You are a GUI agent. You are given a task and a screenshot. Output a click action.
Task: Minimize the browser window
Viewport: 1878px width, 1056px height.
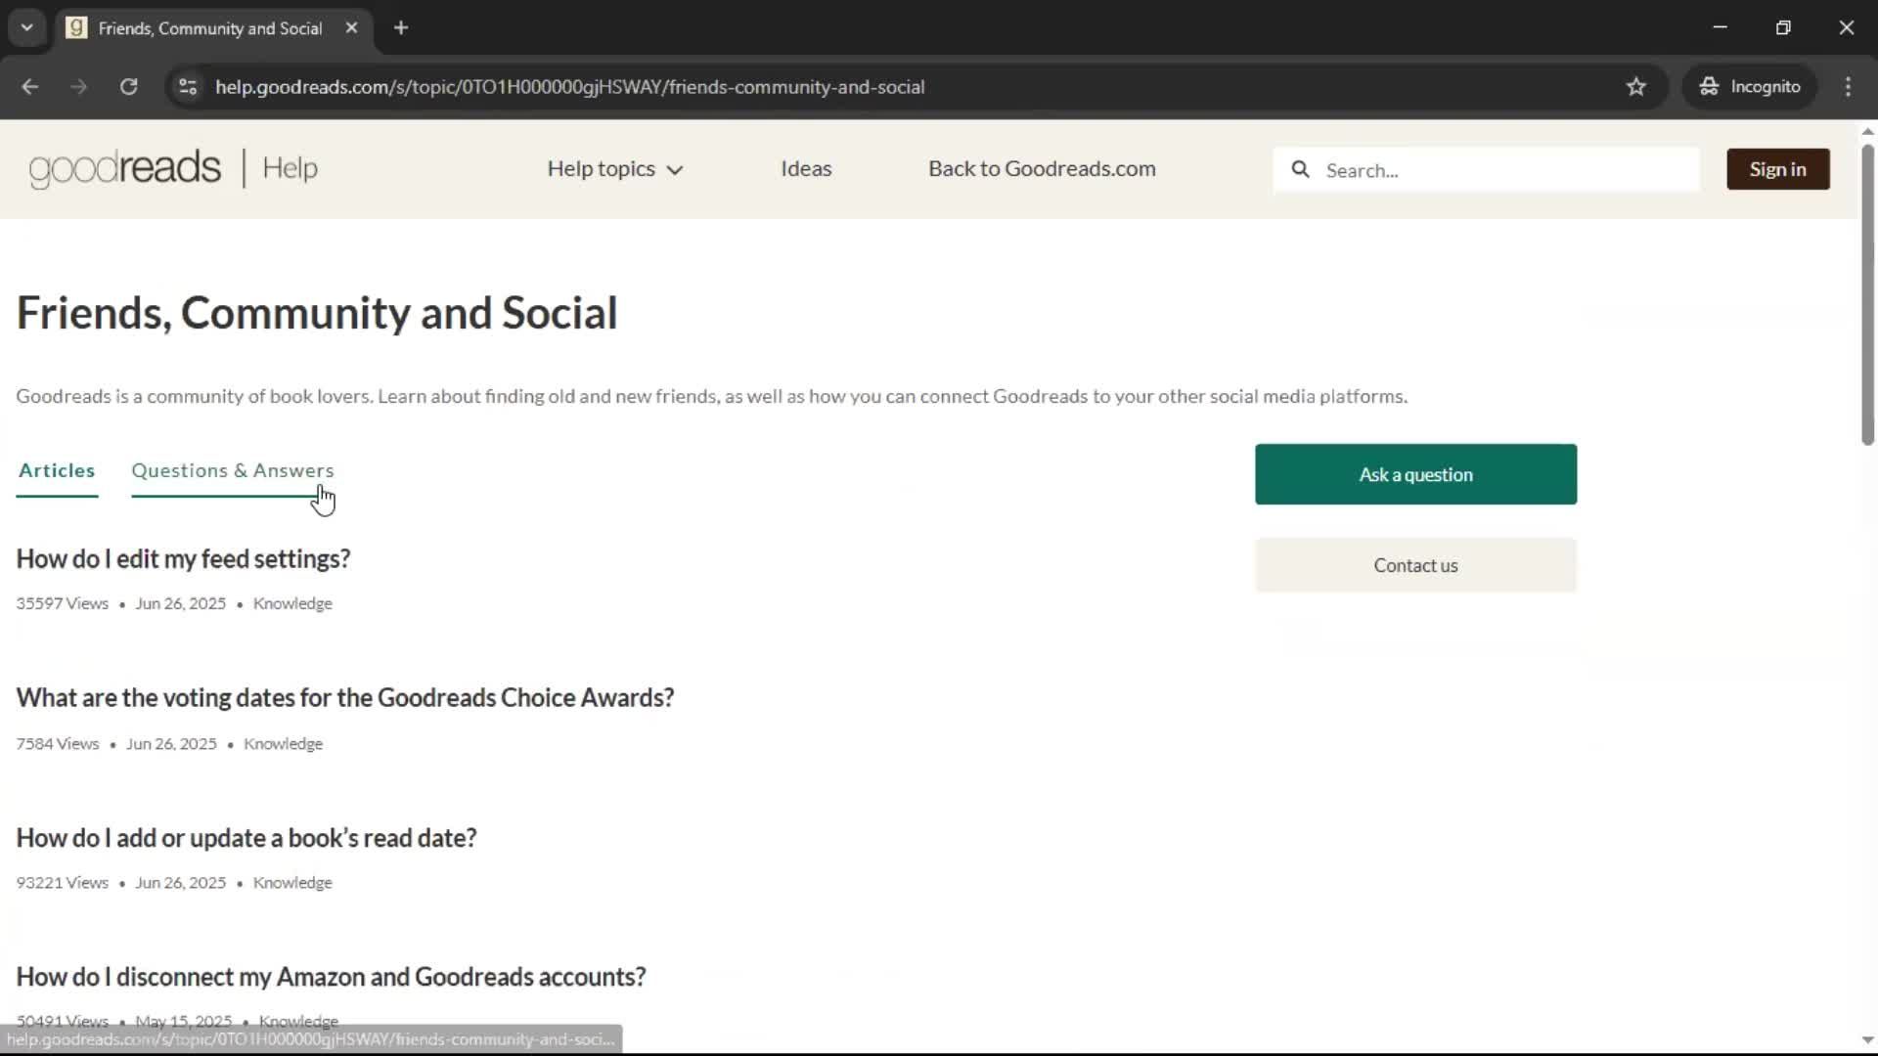(x=1720, y=28)
